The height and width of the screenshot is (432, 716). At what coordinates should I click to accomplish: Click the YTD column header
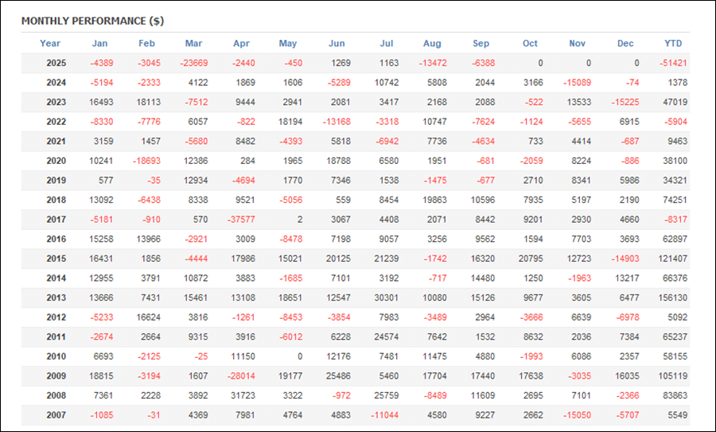coord(673,44)
